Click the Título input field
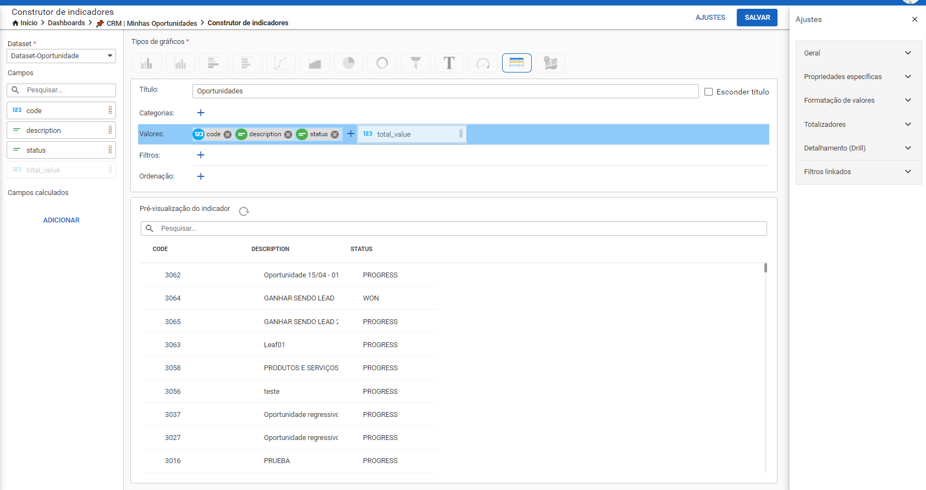Screen dimensions: 926x490 tap(445, 91)
